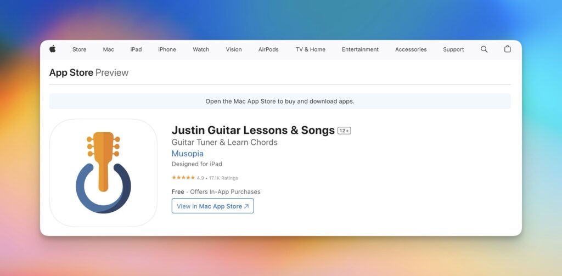Click the Apple logo icon
Viewport: 562px width, 276px height.
point(53,49)
